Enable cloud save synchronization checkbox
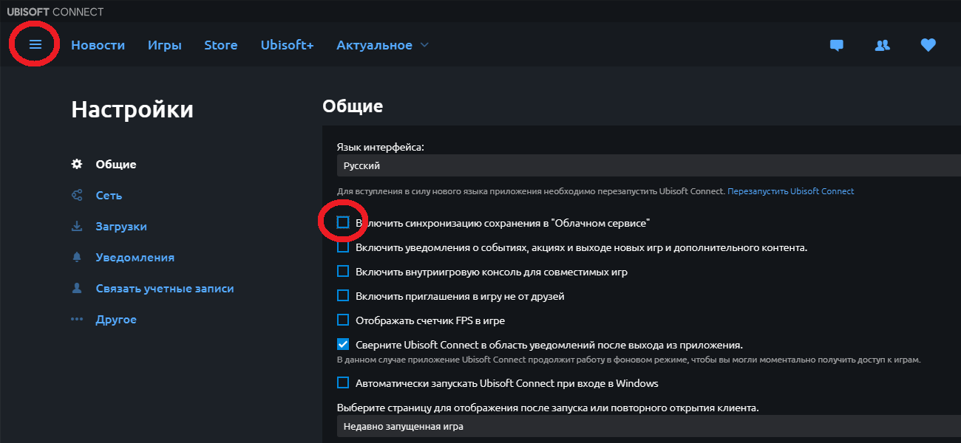961x443 pixels. 343,222
